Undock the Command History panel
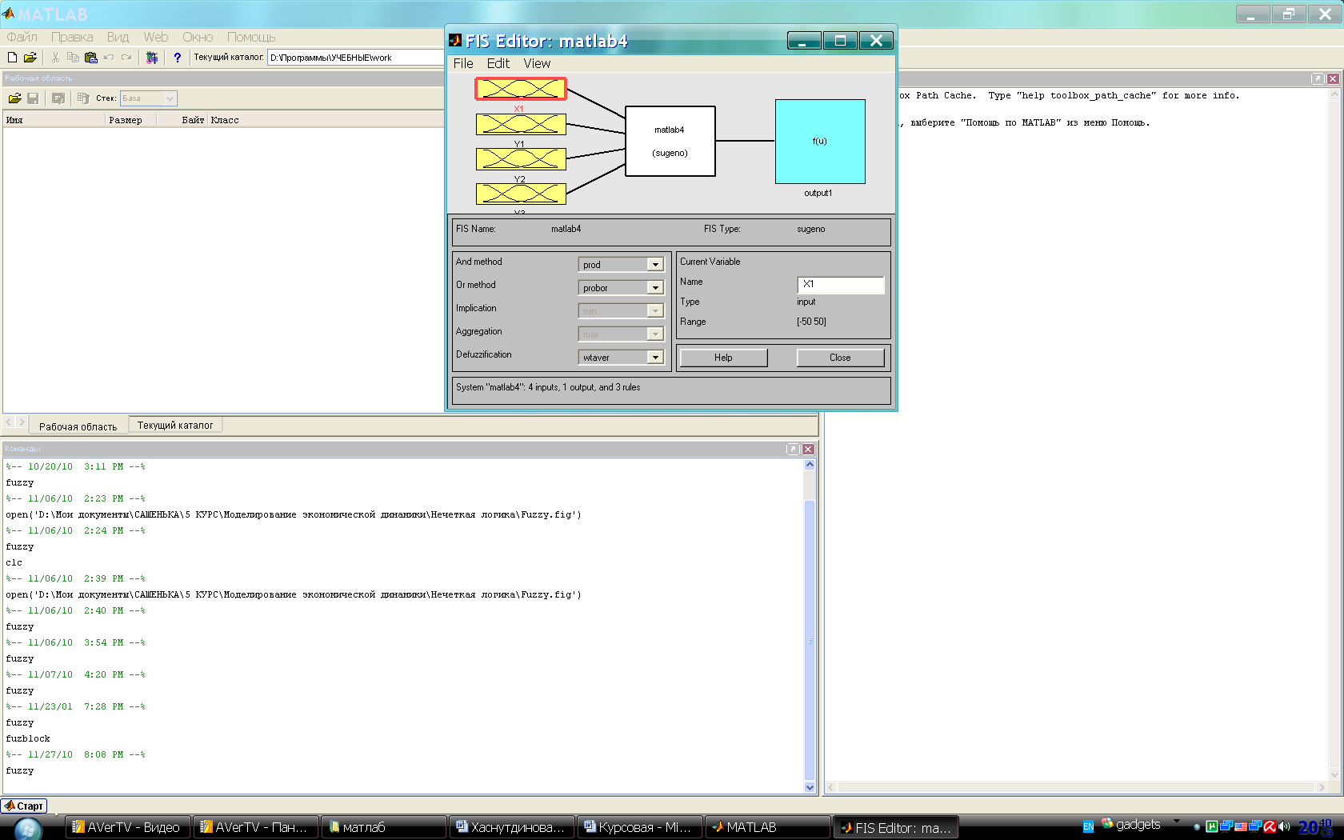The height and width of the screenshot is (840, 1344). point(793,449)
